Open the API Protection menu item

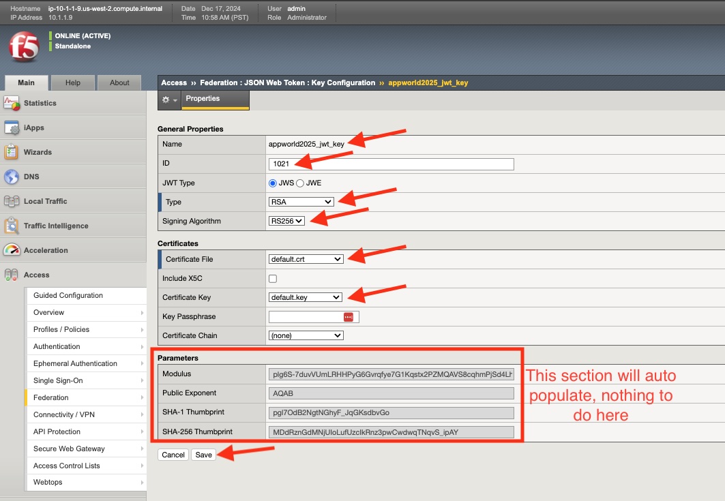[x=86, y=431]
